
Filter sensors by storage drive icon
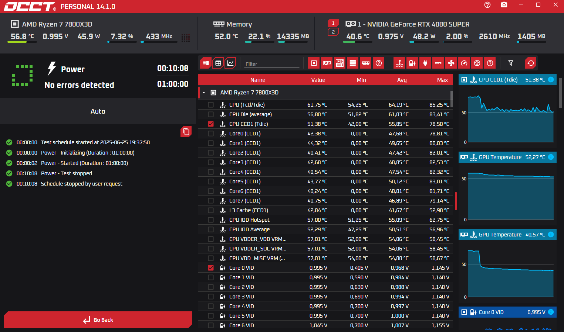pos(353,63)
